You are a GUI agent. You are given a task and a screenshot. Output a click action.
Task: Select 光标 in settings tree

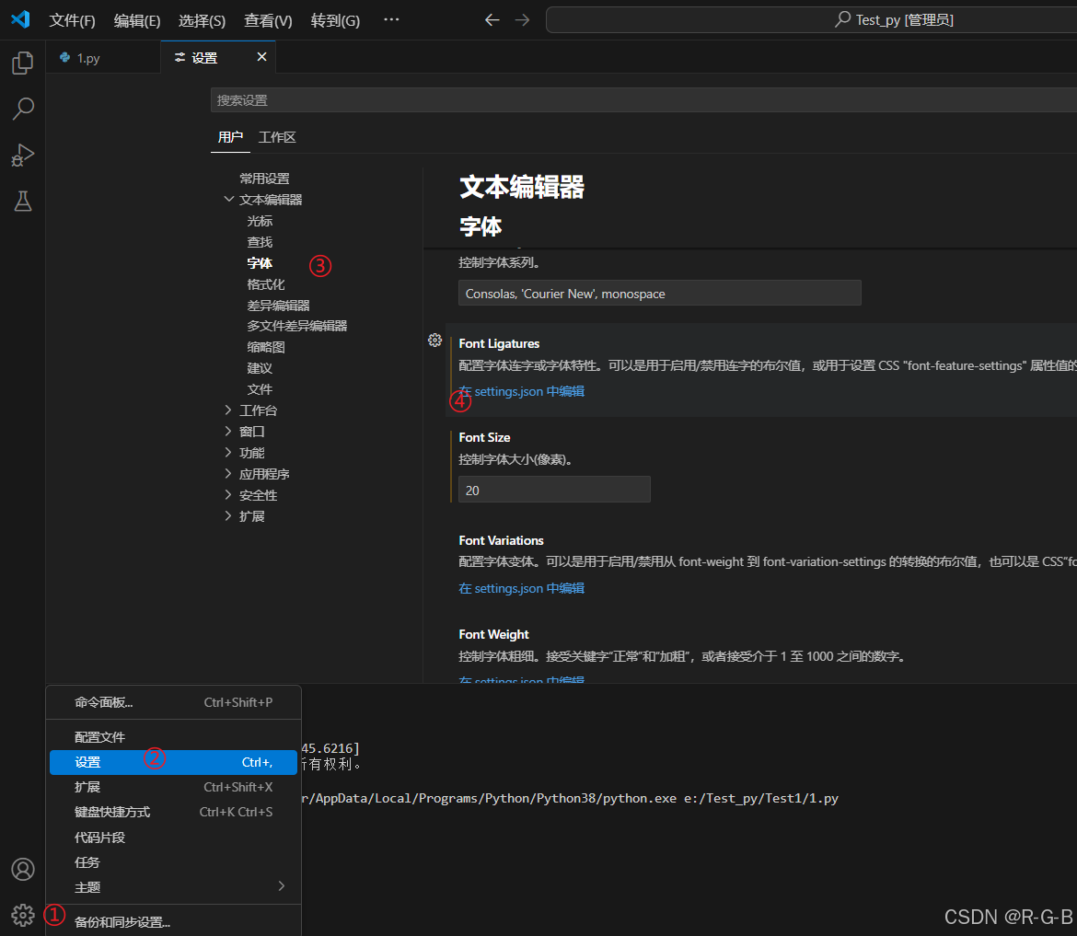(x=260, y=221)
